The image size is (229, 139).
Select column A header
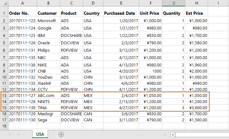(x=23, y=3)
